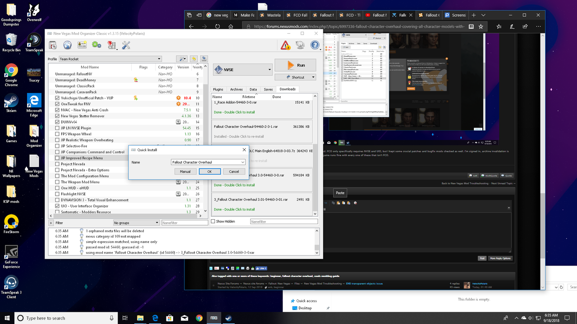
Task: Open Quick Install Name combo box
Action: point(208,162)
